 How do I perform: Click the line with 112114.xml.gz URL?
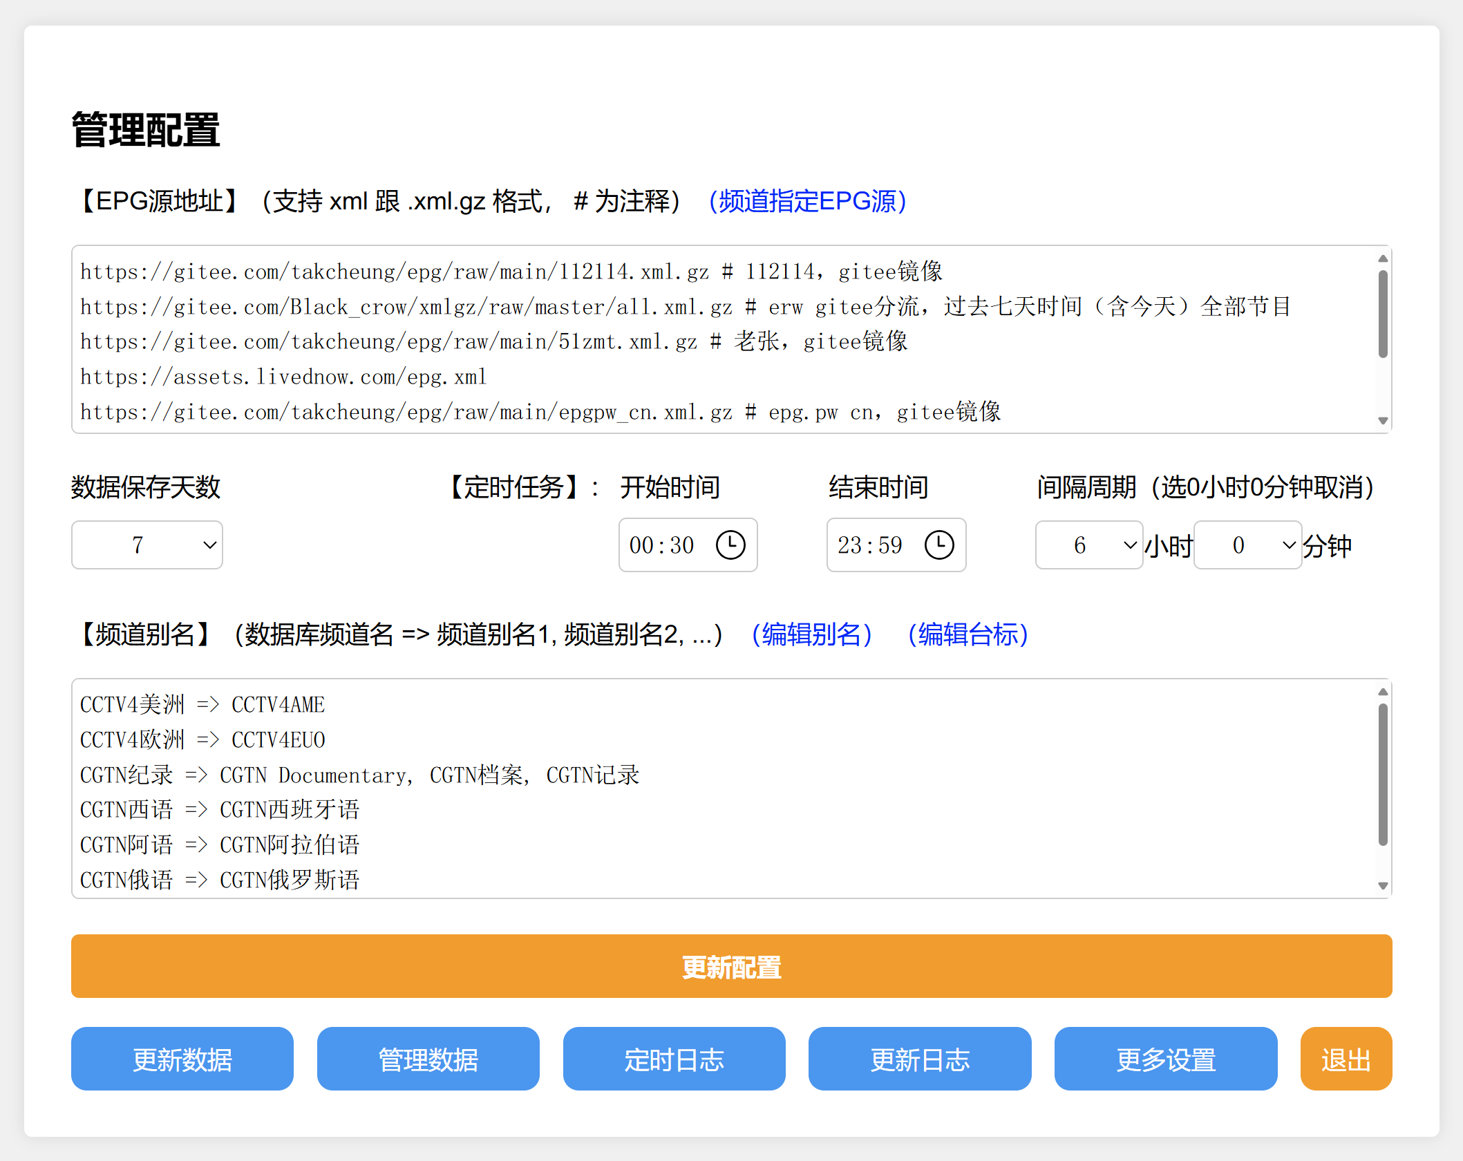(x=511, y=272)
